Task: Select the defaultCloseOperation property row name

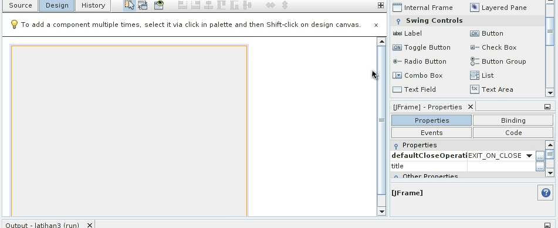Action: click(x=429, y=156)
